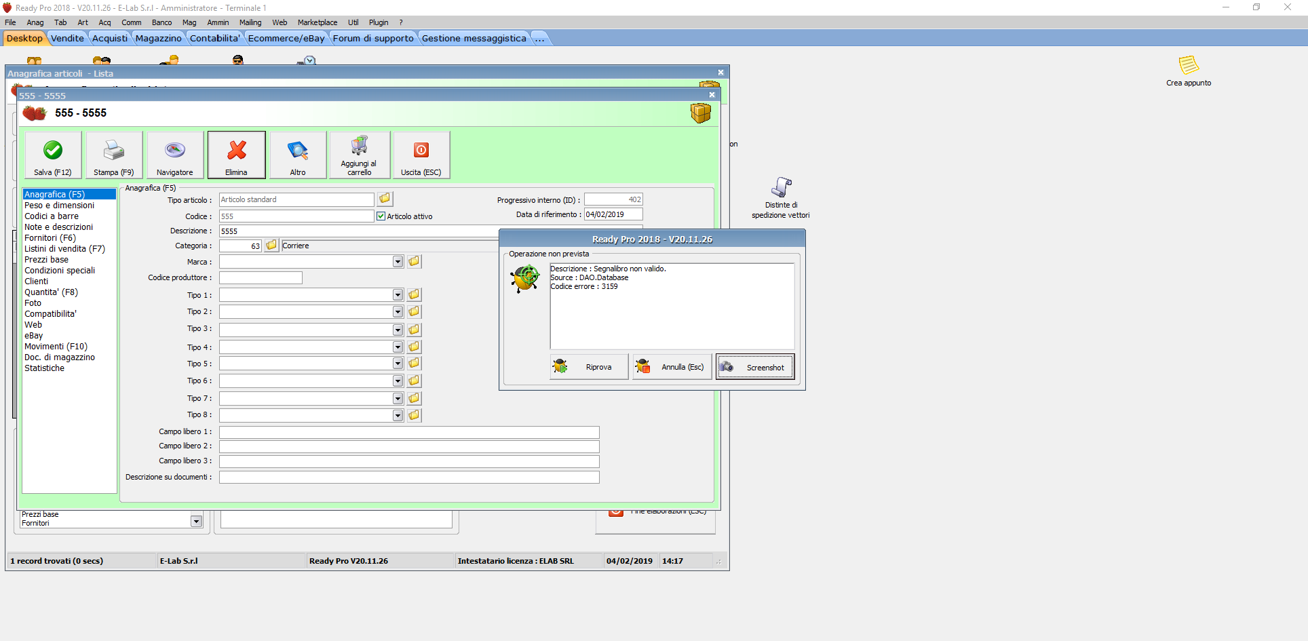
Task: Click the folder icon next to Tipo 3
Action: coord(414,329)
